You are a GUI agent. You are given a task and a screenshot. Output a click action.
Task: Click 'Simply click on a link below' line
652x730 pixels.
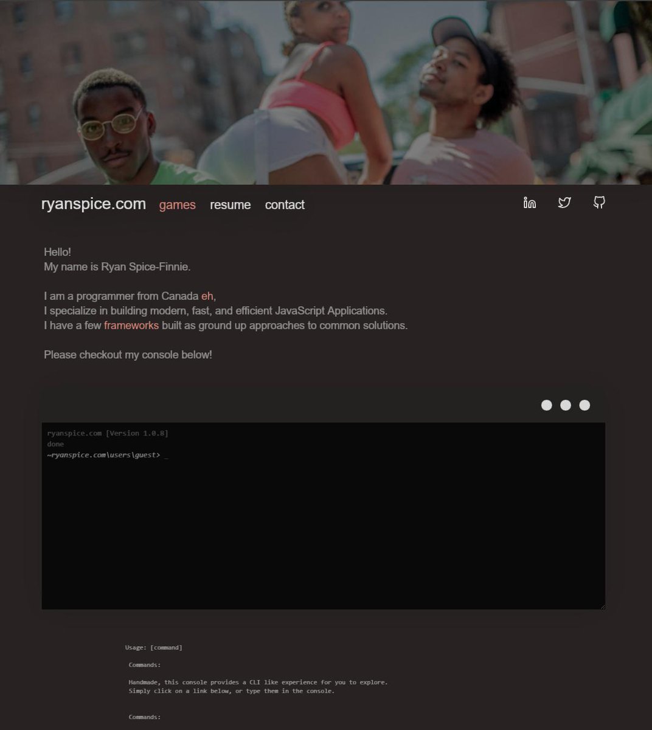pos(231,691)
